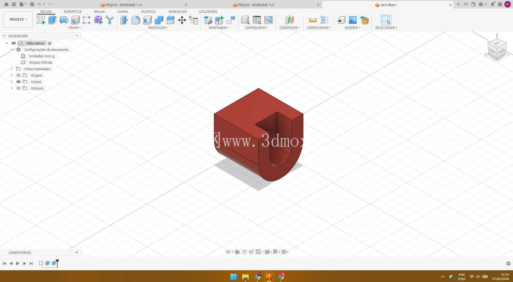Open the Change Parameters tool
Image resolution: width=513 pixels, height=282 pixels.
coord(194,20)
